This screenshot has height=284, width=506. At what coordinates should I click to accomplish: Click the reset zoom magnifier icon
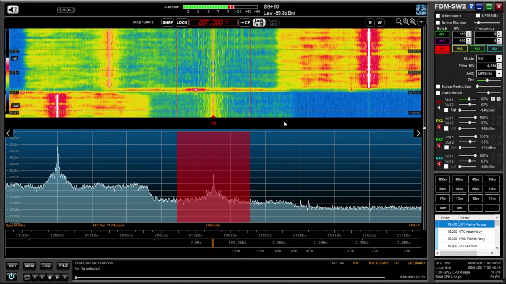click(x=413, y=22)
